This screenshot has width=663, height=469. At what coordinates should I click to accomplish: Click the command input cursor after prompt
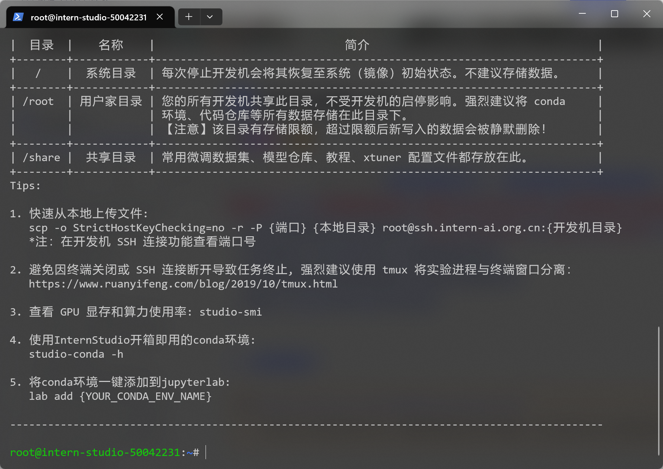tap(206, 453)
